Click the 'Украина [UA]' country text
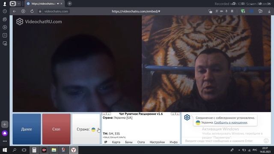 123,118
